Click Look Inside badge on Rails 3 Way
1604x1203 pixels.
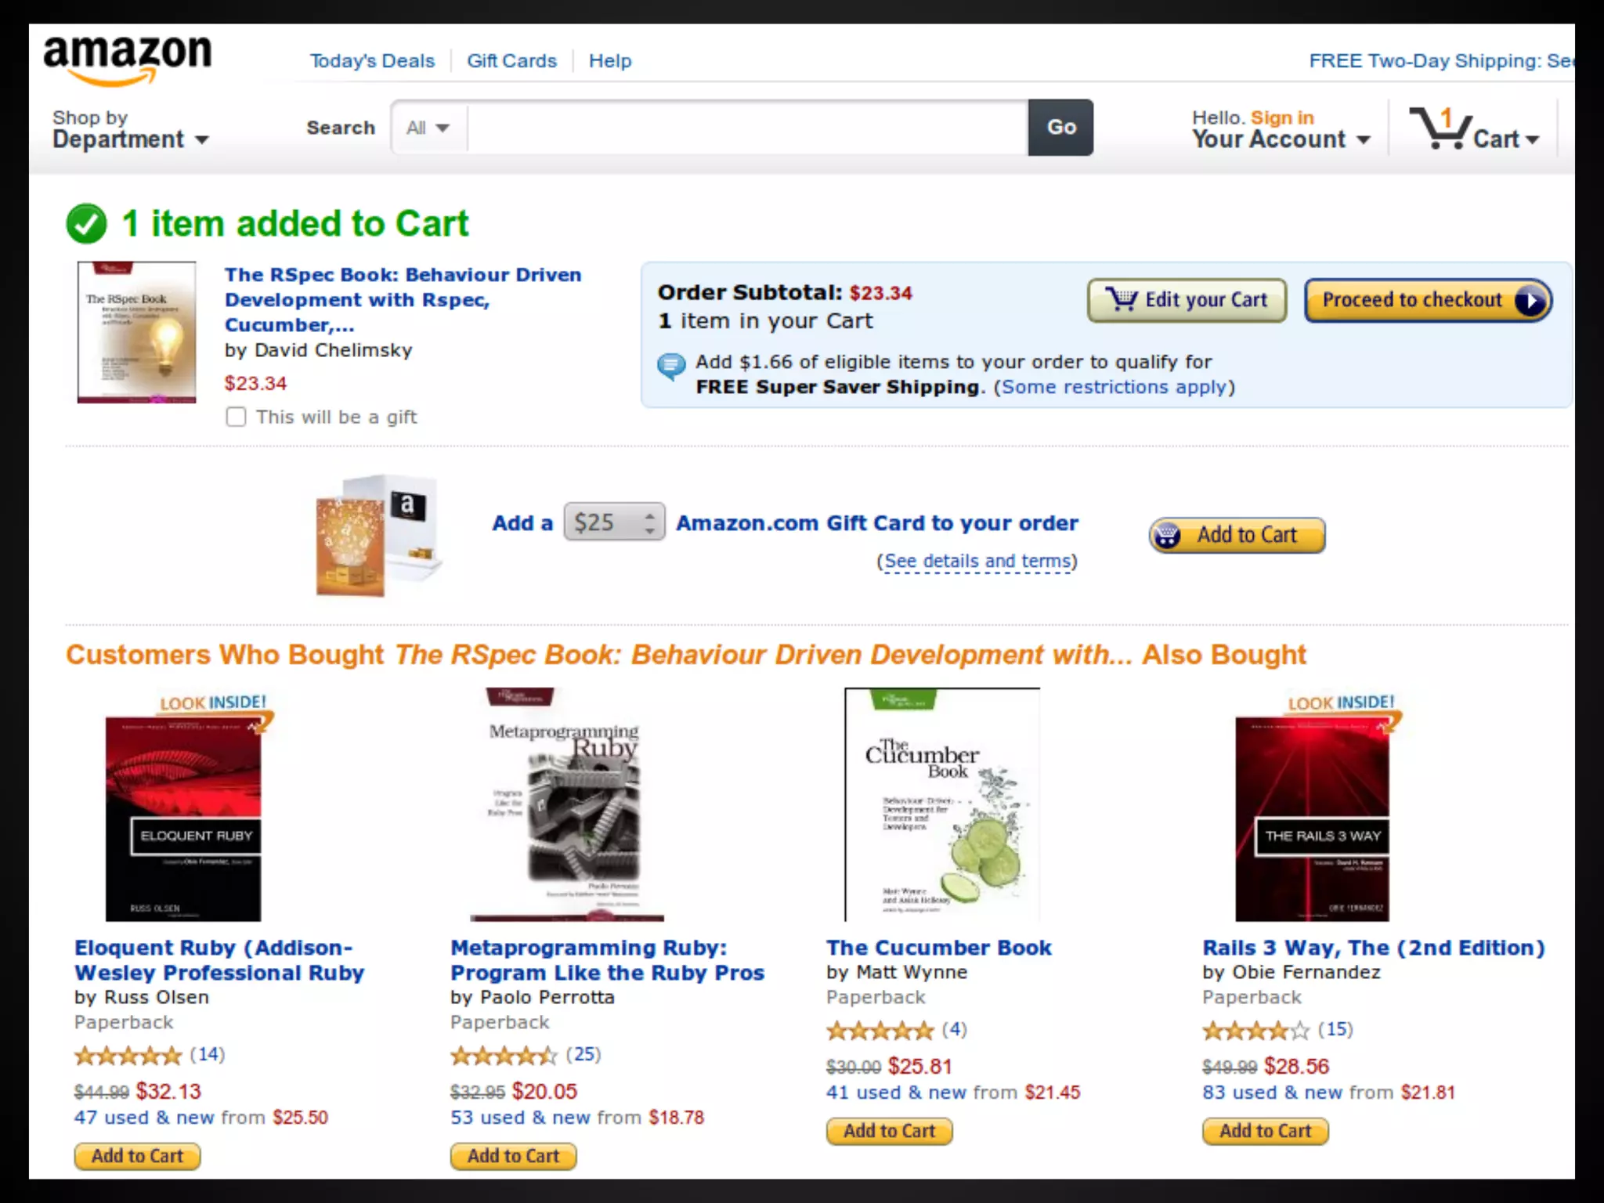[x=1342, y=703]
